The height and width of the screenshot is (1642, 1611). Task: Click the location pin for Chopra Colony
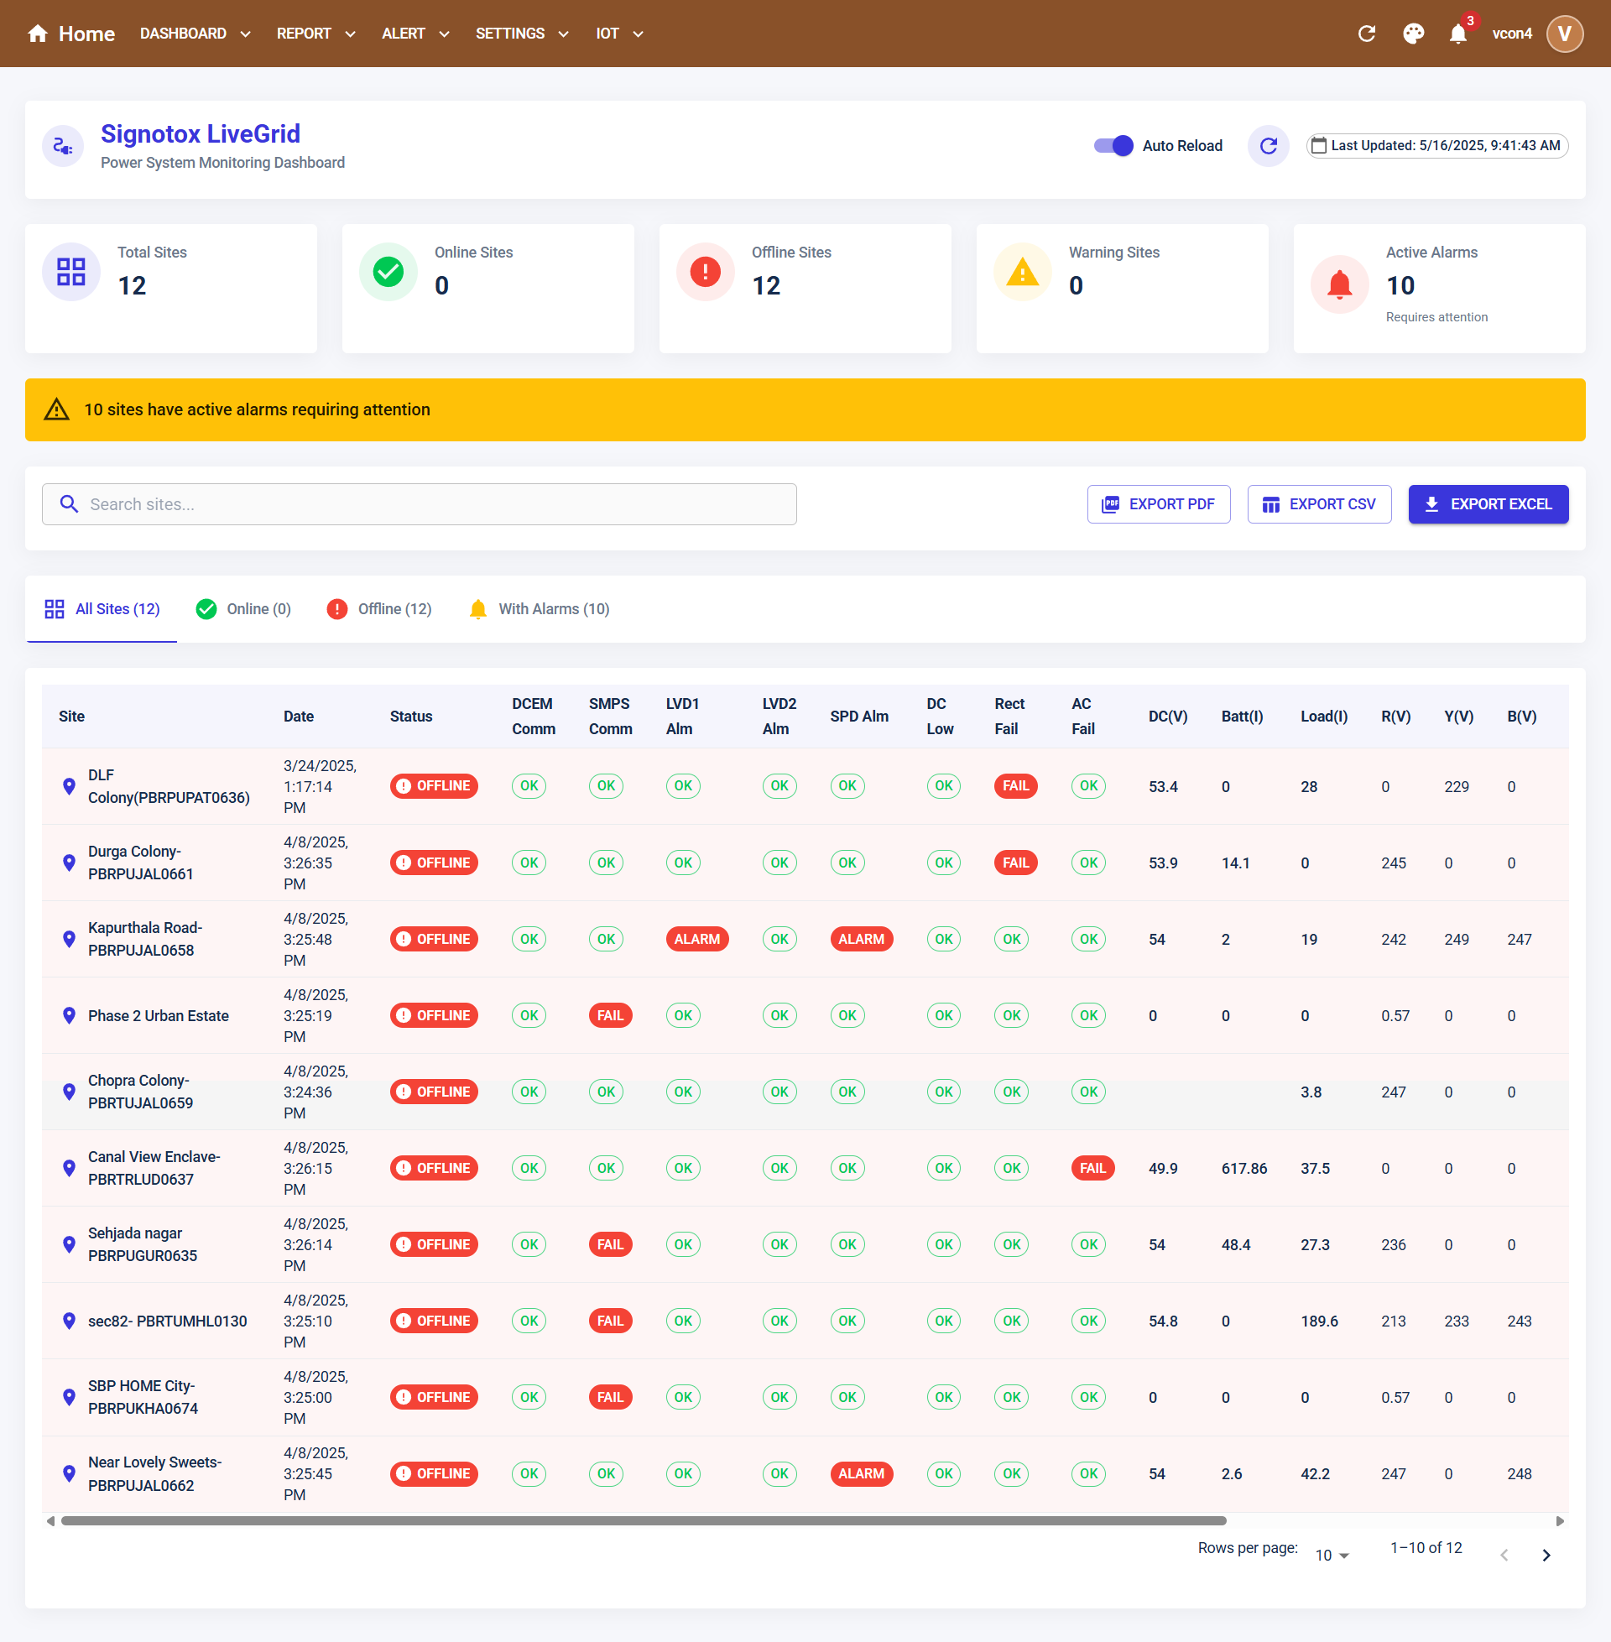pyautogui.click(x=70, y=1092)
